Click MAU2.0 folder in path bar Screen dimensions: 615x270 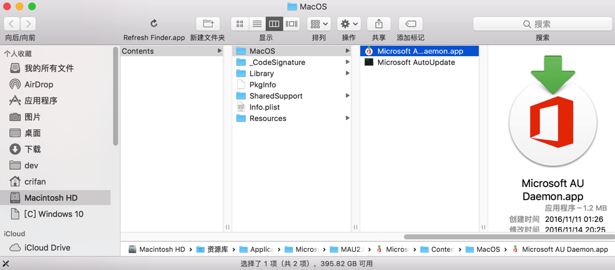click(x=347, y=249)
